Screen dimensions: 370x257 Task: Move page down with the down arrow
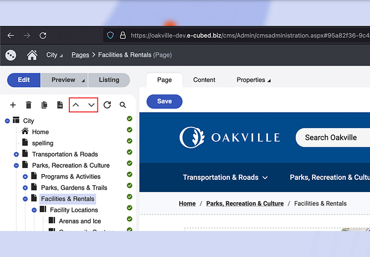click(x=91, y=105)
